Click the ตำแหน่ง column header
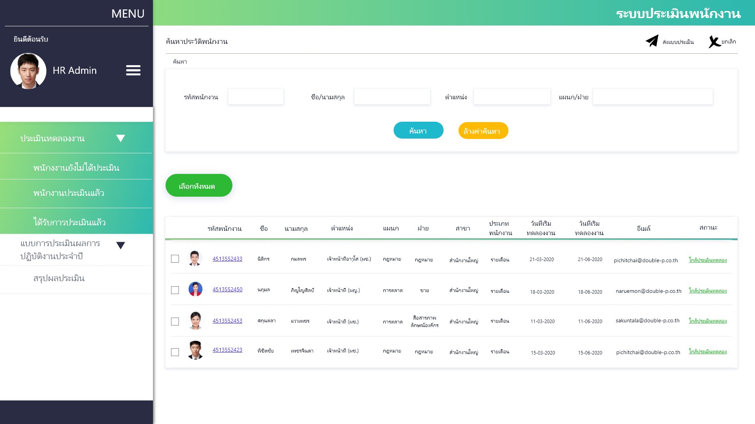The width and height of the screenshot is (755, 424). [342, 228]
